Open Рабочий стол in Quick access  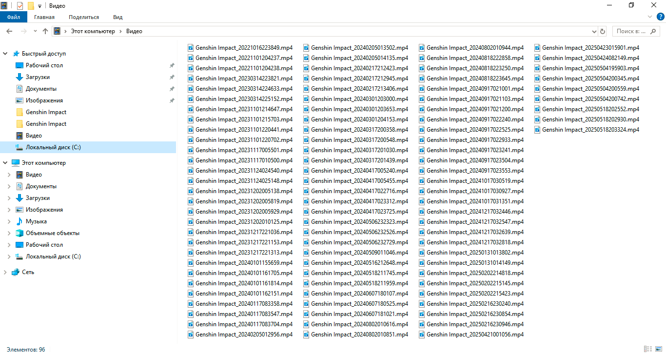click(x=44, y=65)
